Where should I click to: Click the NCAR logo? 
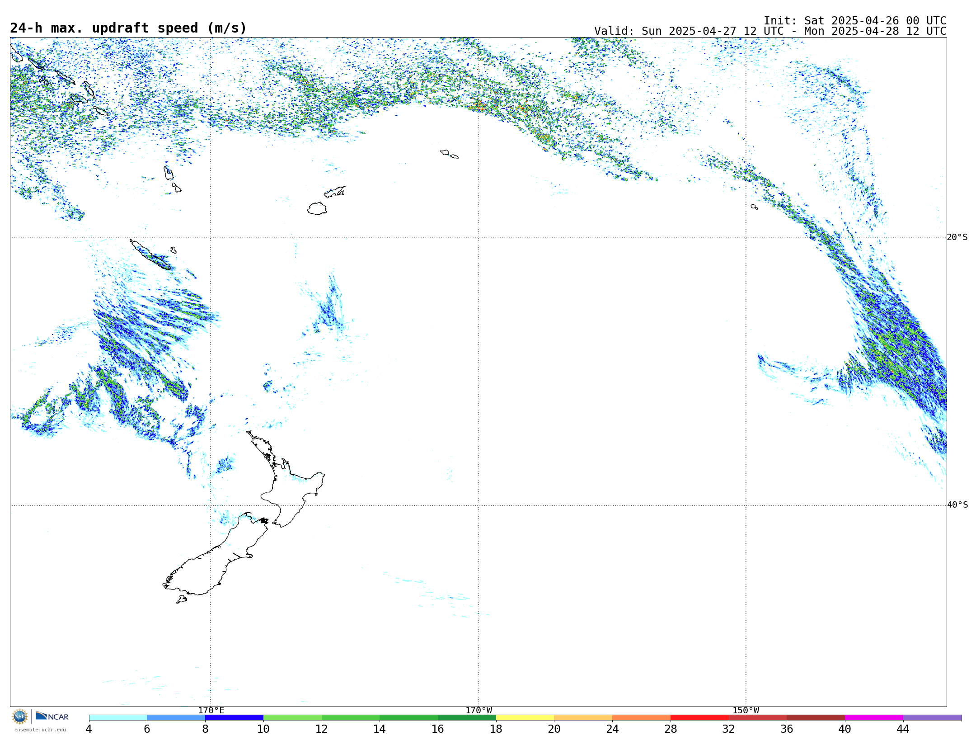point(52,716)
